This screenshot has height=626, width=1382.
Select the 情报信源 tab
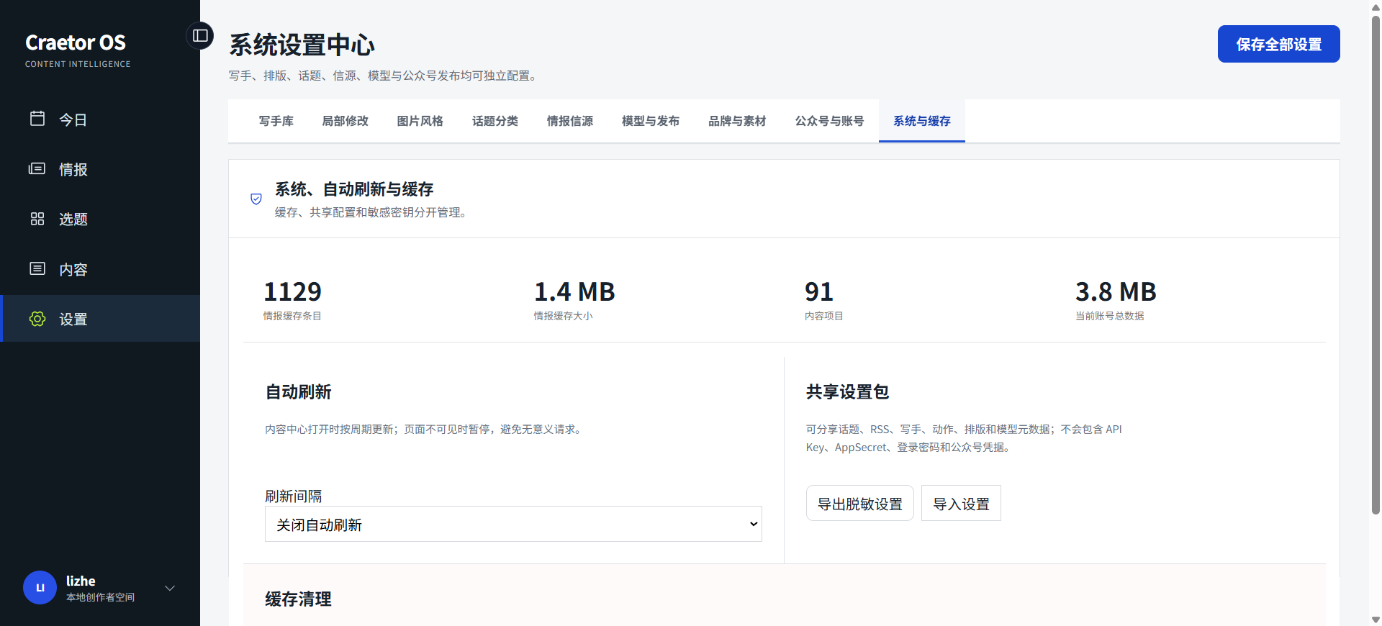(570, 121)
